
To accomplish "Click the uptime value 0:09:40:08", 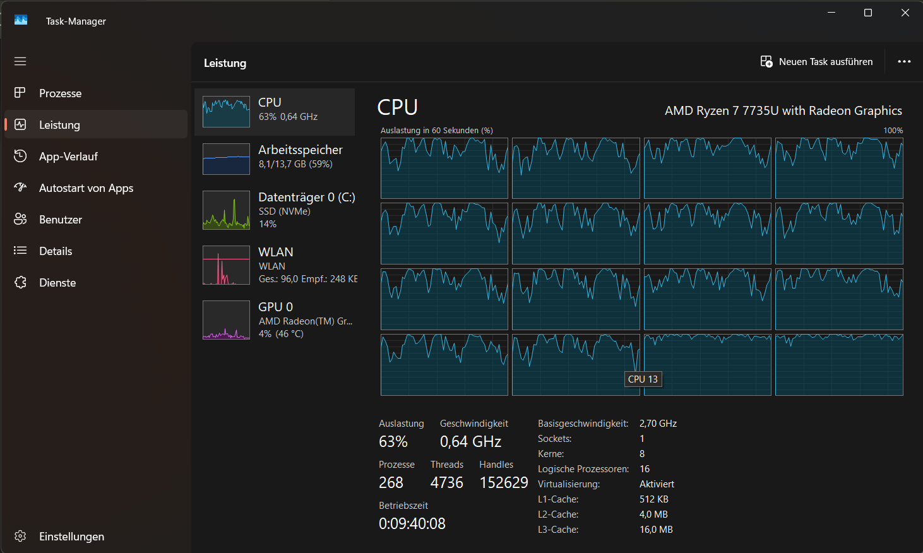I will coord(412,524).
